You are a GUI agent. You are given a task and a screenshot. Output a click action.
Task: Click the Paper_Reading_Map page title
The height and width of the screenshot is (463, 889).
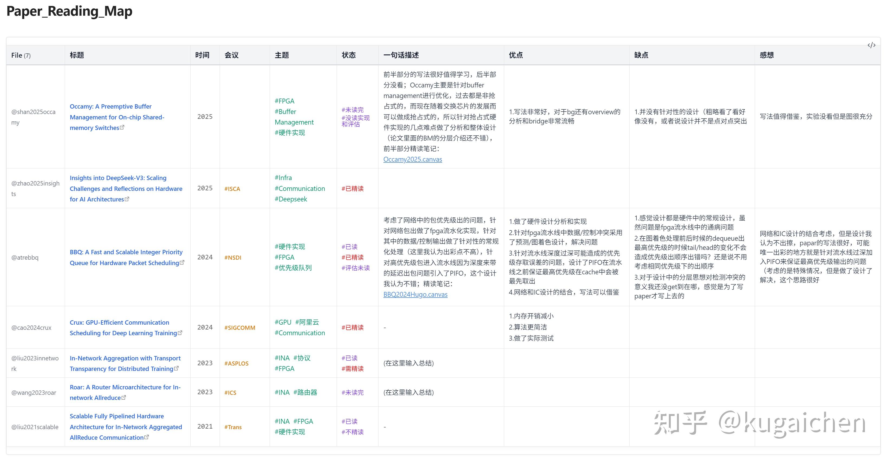tap(69, 11)
